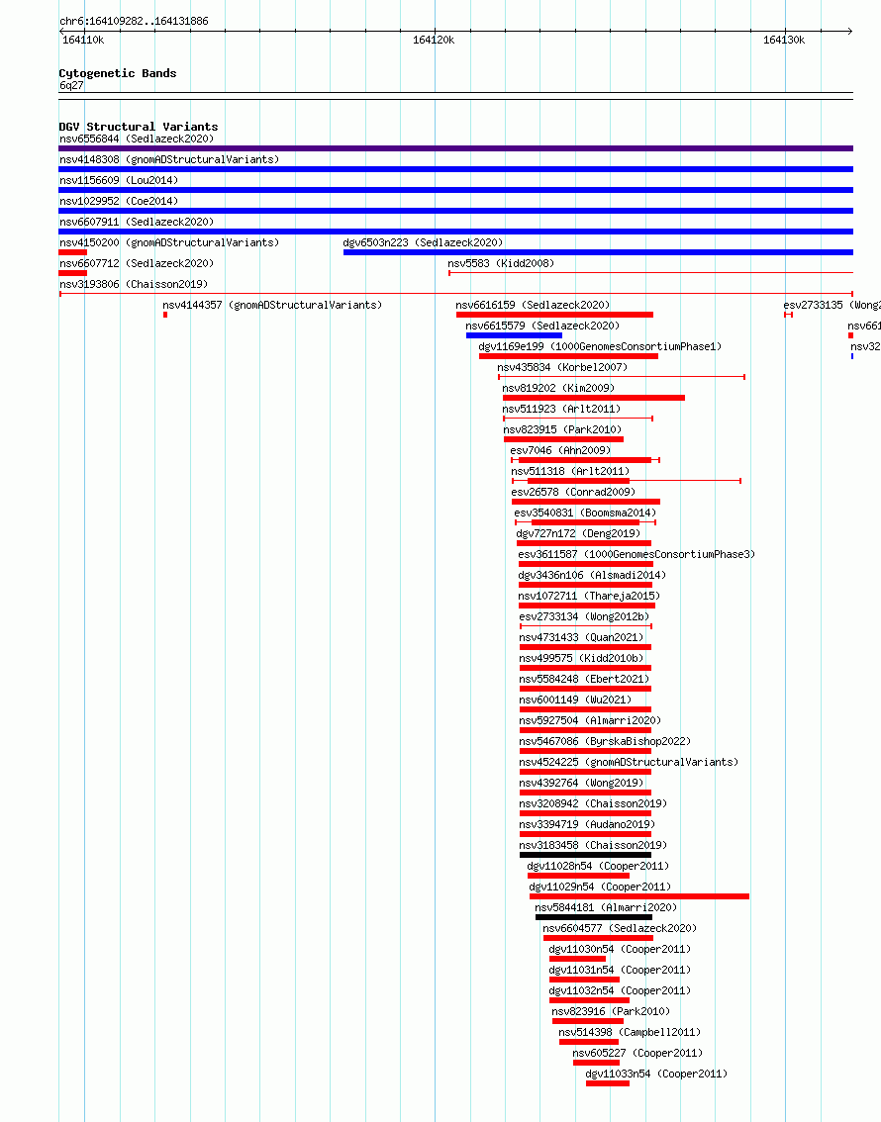
Task: Select esv3540831 (Boomsma2014) label
Action: [x=585, y=513]
